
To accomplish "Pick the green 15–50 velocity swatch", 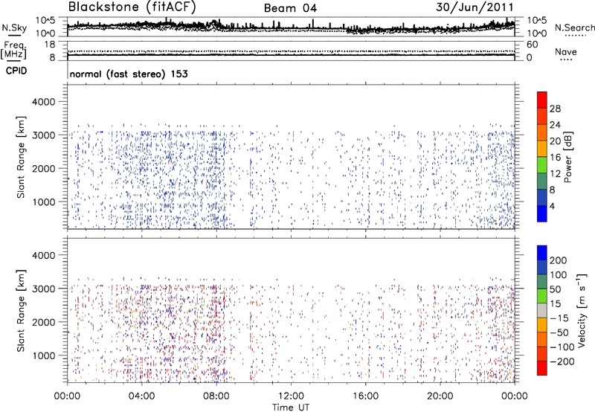I will coord(542,296).
